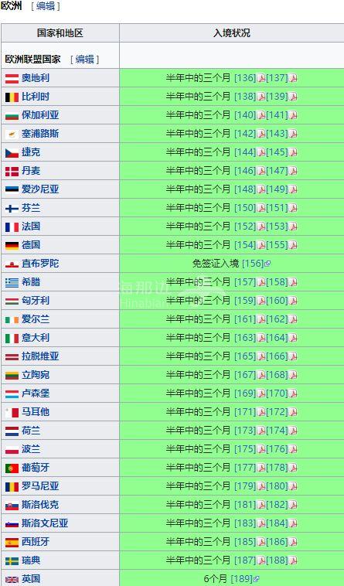Click the Austria flag icon
This screenshot has height=586, width=344.
(x=12, y=79)
